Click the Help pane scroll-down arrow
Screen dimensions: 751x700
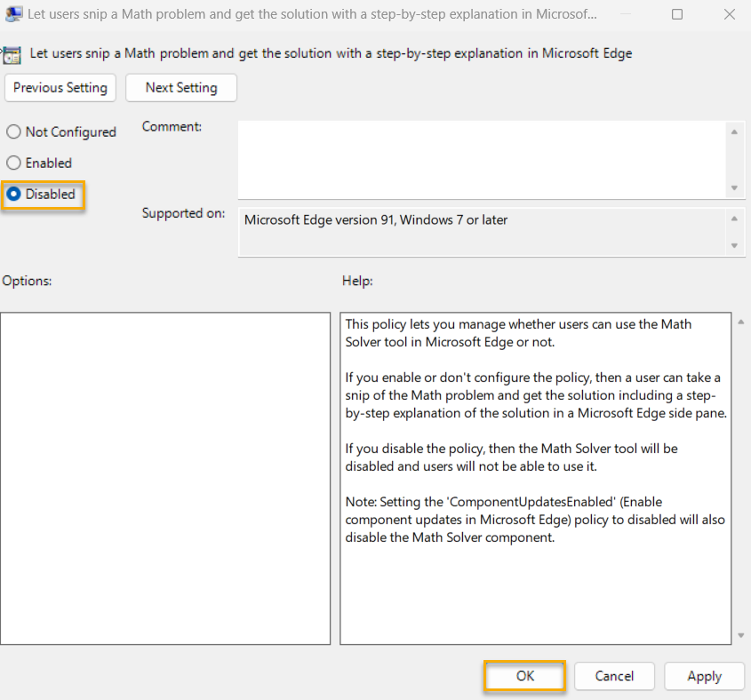pyautogui.click(x=739, y=635)
